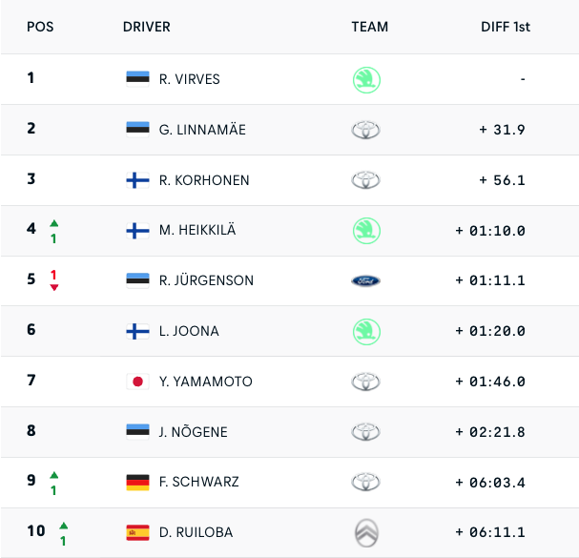This screenshot has height=558, width=579.
Task: Click the Finnish flag beside R. Korhonen
Action: [x=137, y=180]
